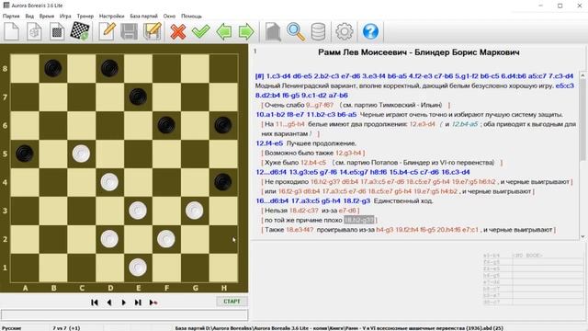The width and height of the screenshot is (588, 331).
Task: Select the white checker on c5
Action: (81, 154)
